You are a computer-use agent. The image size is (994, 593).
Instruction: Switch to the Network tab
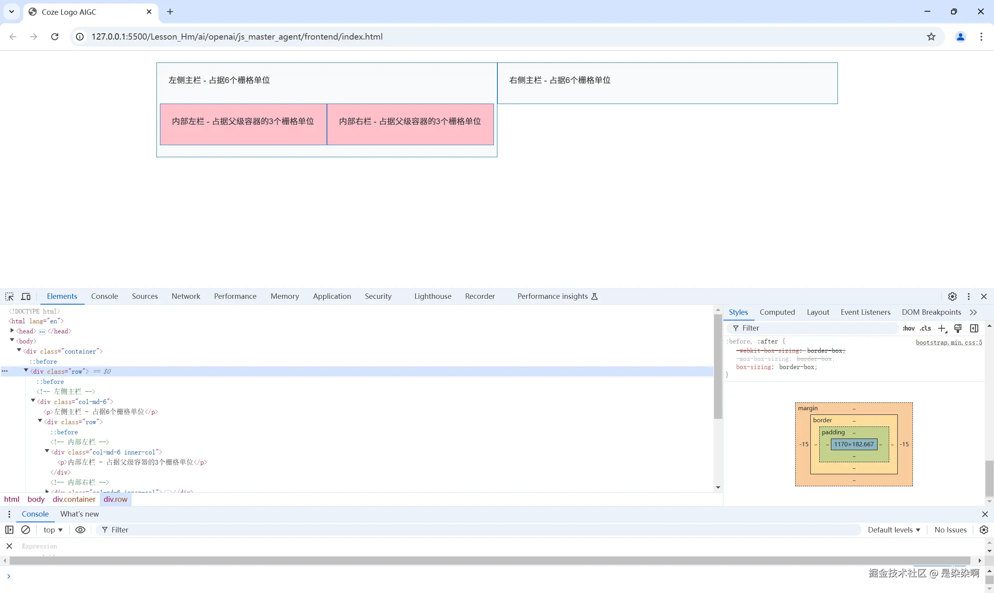[x=186, y=296]
